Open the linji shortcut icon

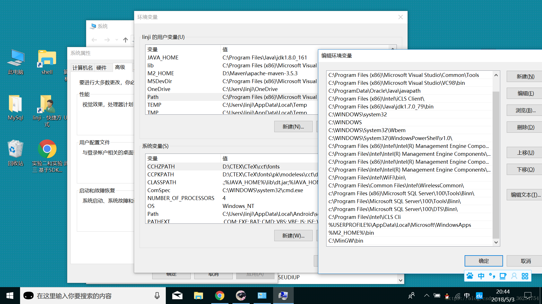(47, 110)
